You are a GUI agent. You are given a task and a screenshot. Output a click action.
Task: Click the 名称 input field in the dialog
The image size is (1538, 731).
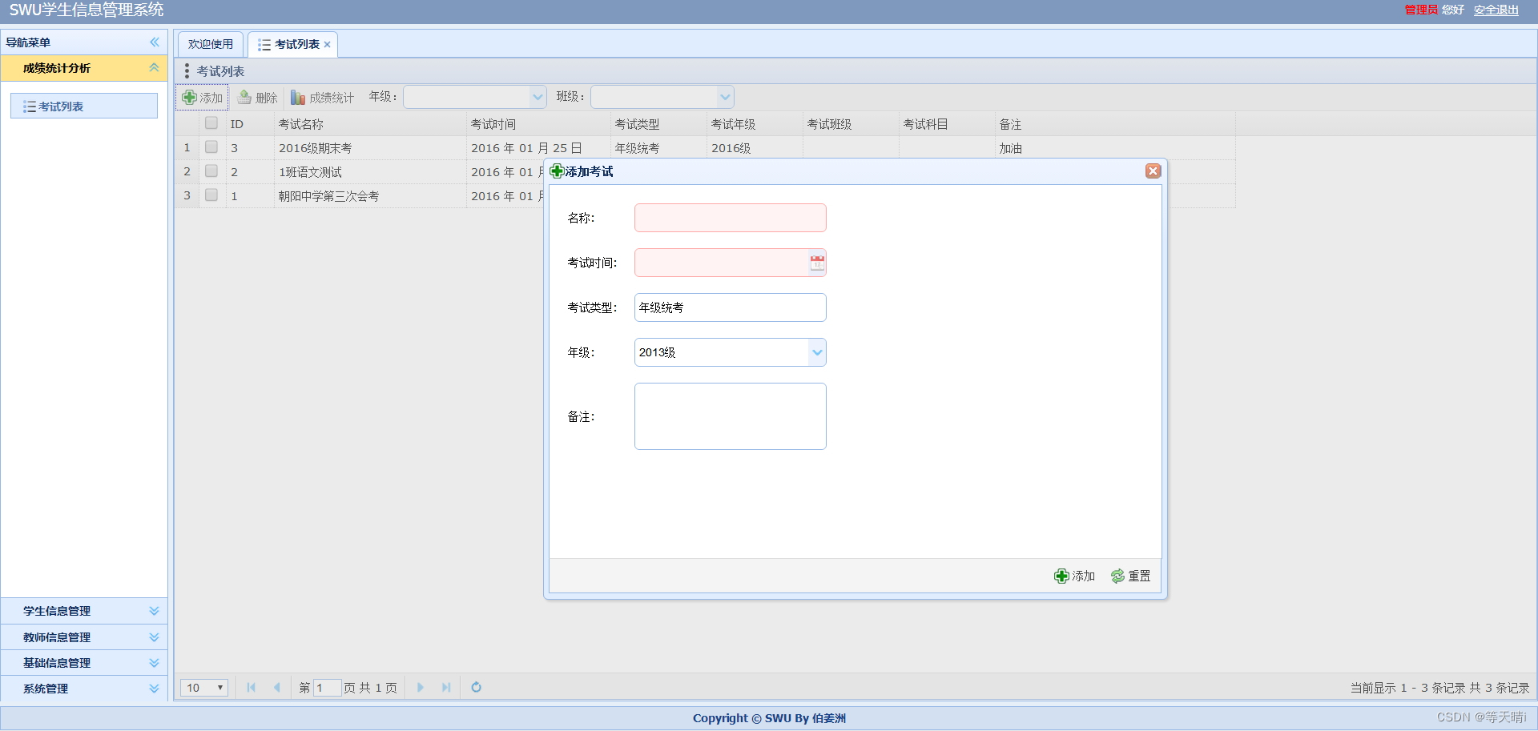pyautogui.click(x=730, y=217)
